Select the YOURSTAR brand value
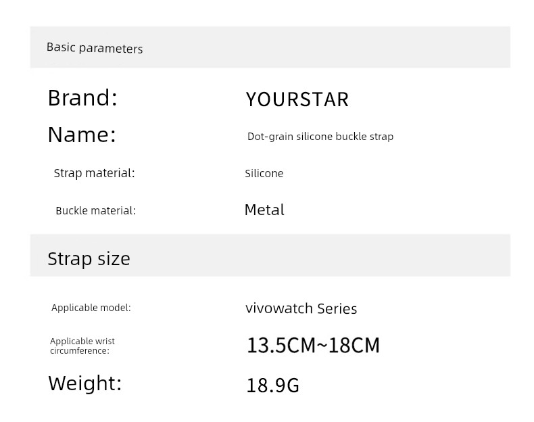 click(x=297, y=99)
